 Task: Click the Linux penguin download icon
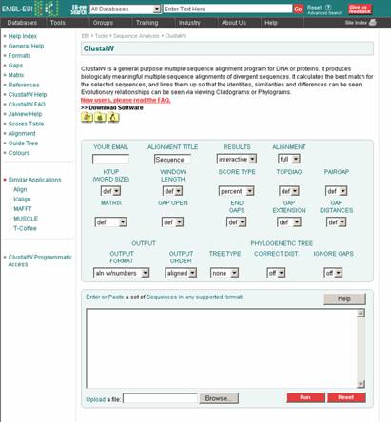coord(113,118)
